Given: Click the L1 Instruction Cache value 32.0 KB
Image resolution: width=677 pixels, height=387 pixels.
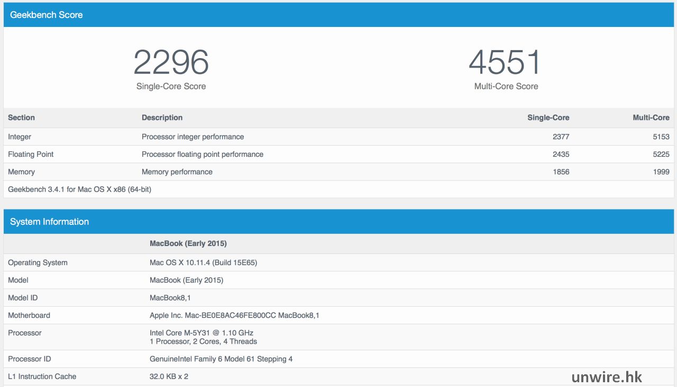Looking at the screenshot, I should 169,376.
